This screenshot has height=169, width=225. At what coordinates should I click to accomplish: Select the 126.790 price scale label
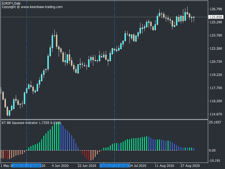[x=216, y=9]
